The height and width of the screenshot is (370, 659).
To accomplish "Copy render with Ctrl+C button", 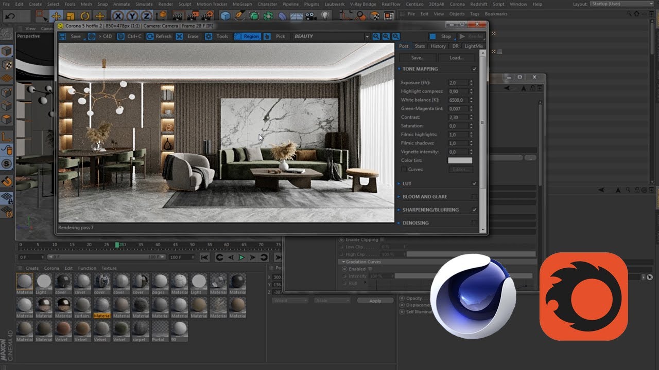I will (x=130, y=36).
